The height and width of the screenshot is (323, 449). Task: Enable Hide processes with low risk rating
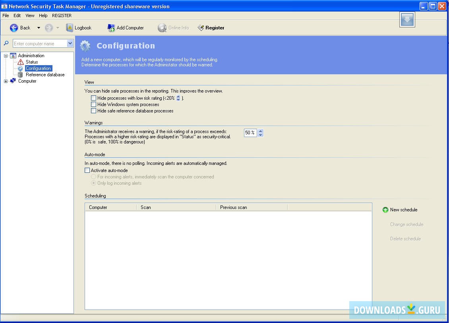click(x=94, y=98)
